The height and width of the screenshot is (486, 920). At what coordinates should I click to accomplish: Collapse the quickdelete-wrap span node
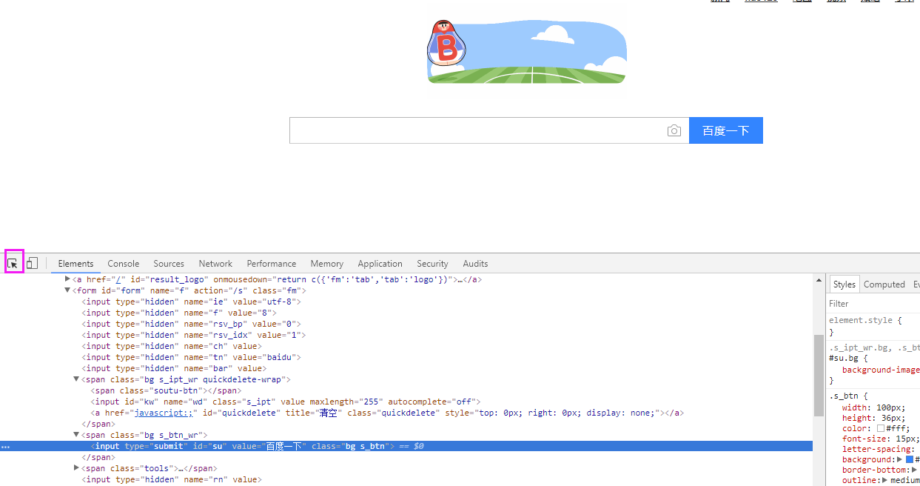click(76, 379)
